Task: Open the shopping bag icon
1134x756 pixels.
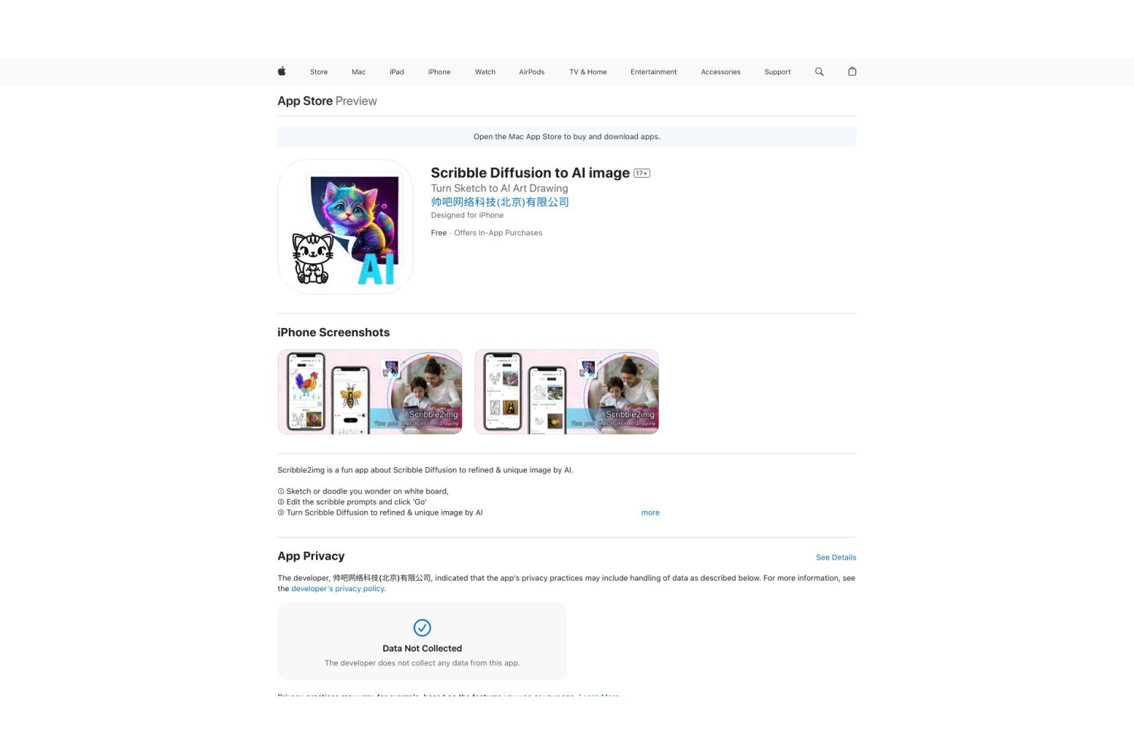Action: 852,72
